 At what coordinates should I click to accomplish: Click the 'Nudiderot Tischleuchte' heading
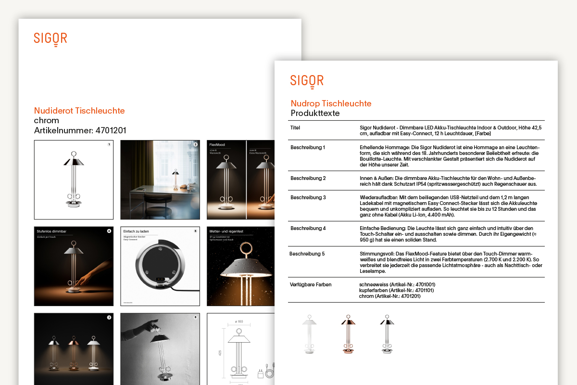tap(79, 111)
